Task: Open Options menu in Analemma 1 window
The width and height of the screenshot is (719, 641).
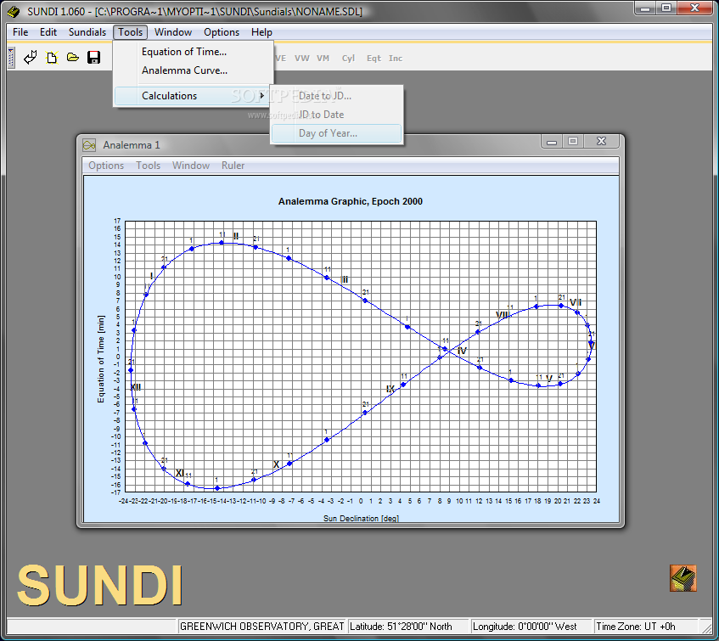Action: pyautogui.click(x=106, y=166)
